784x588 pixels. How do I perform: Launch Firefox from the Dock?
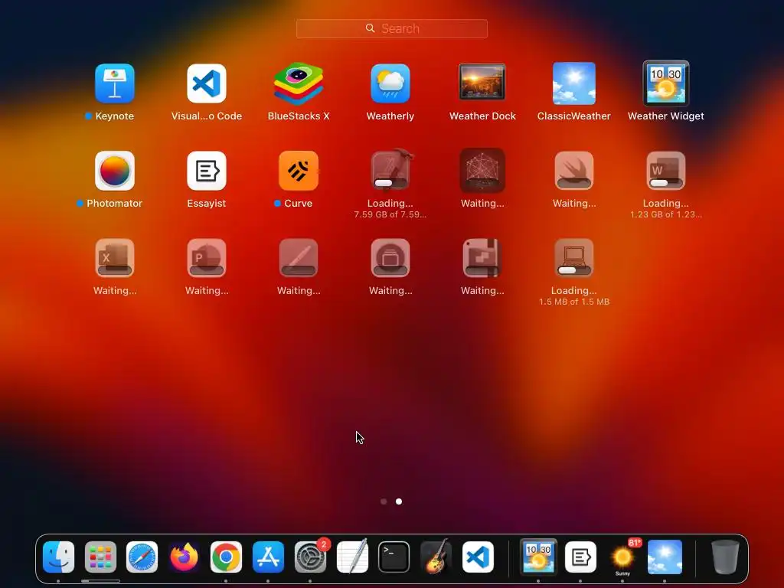184,557
